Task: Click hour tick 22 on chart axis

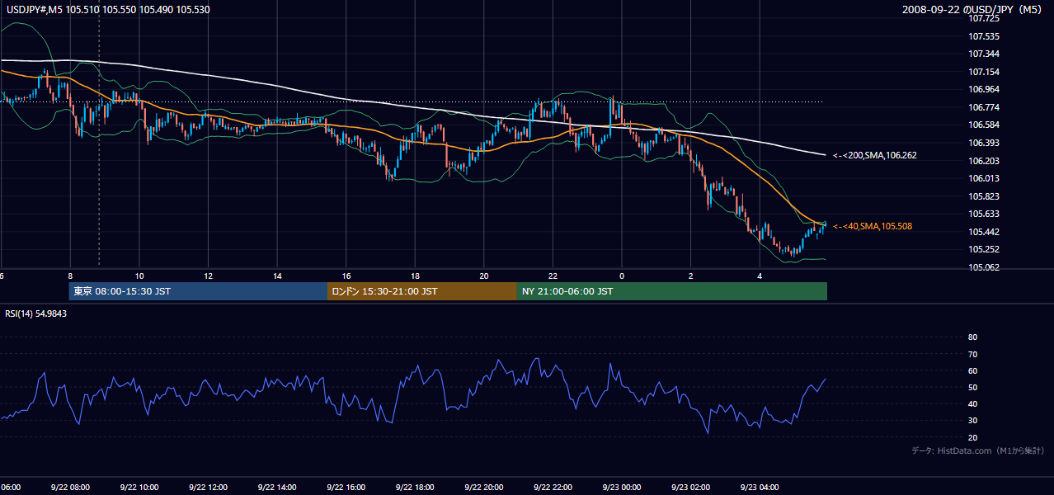Action: point(553,276)
